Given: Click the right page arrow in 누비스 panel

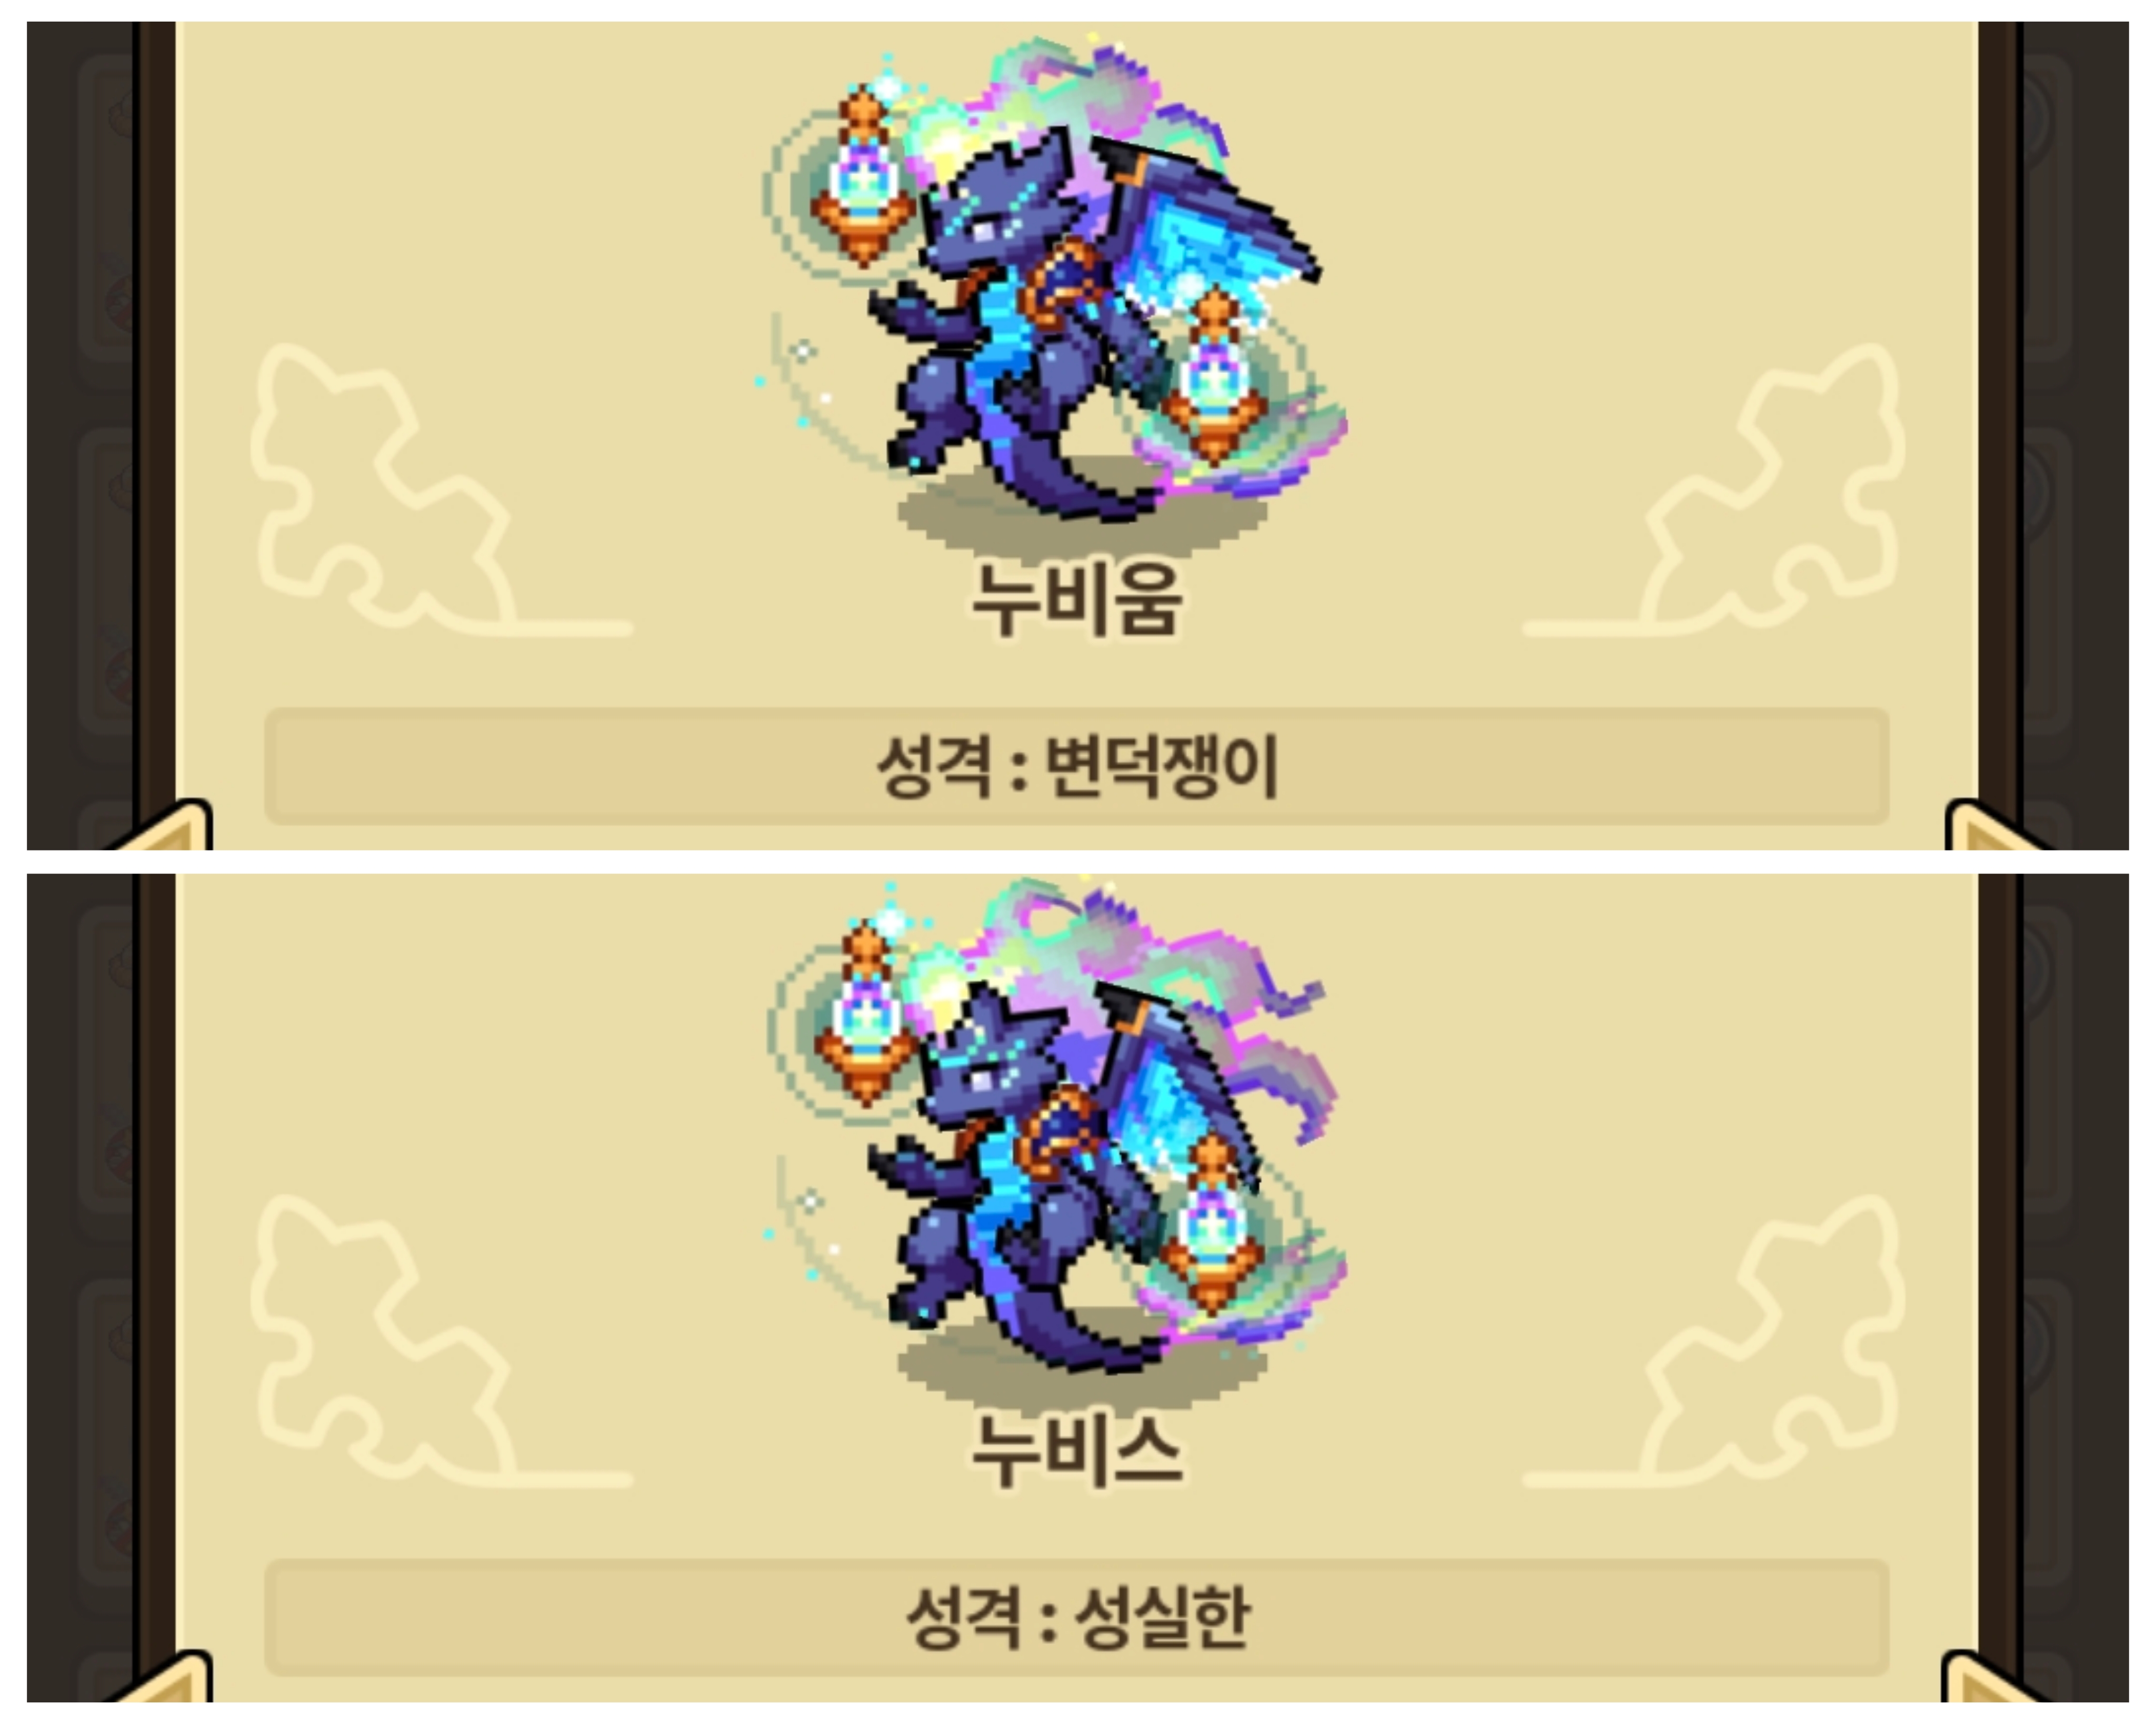Looking at the screenshot, I should click(x=1990, y=1677).
